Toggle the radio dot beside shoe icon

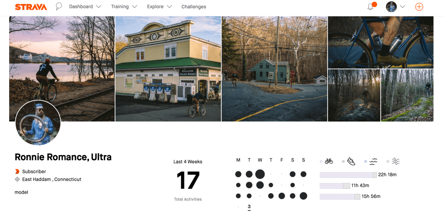343,161
